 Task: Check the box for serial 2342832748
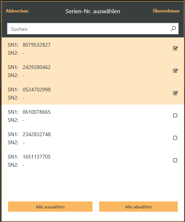[175, 138]
